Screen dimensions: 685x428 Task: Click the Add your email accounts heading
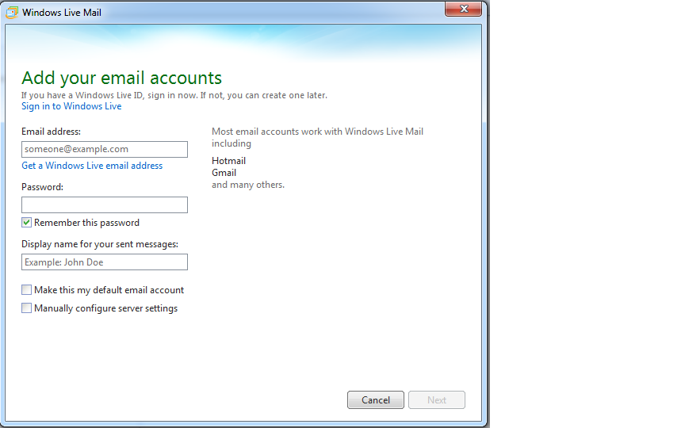pyautogui.click(x=122, y=78)
